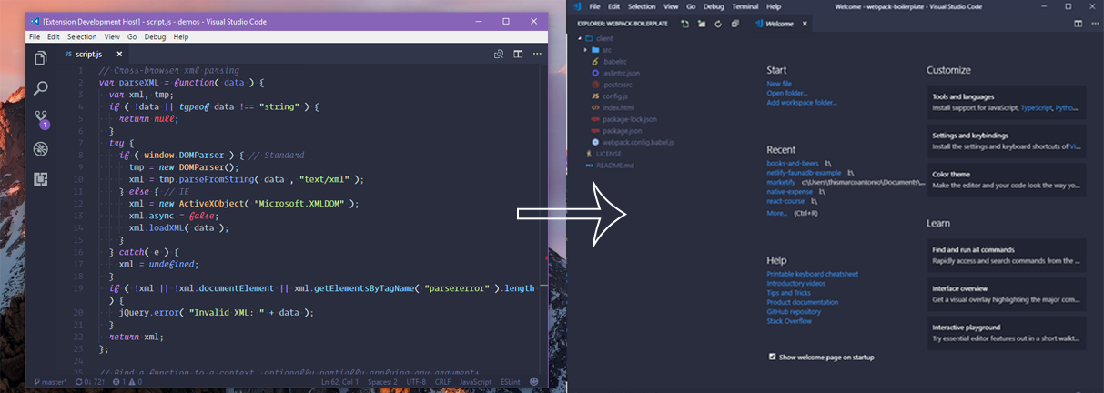This screenshot has height=393, width=1104.
Task: Click More... recent link
Action: point(777,213)
